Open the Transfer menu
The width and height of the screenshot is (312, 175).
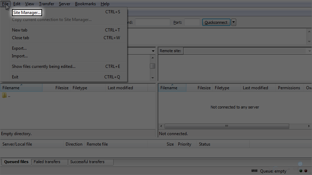[46, 4]
